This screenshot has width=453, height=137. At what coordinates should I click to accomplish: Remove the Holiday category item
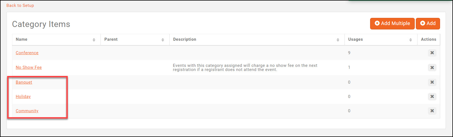click(x=432, y=97)
